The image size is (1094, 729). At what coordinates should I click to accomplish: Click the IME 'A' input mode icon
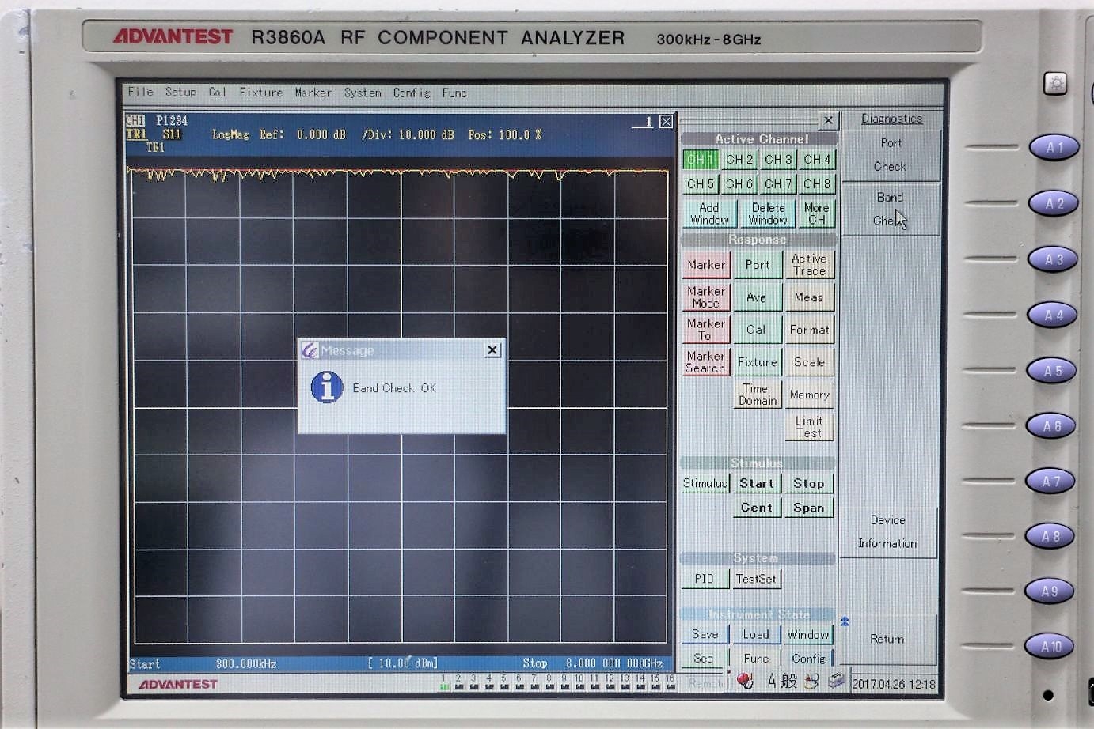(x=771, y=682)
